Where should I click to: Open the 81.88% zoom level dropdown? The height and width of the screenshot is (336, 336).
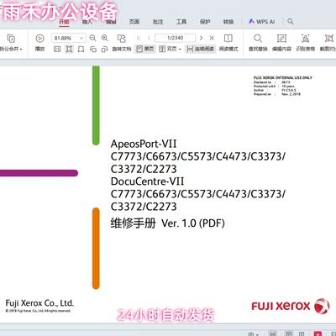pyautogui.click(x=81, y=38)
